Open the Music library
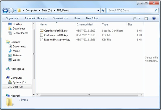Screen dimensions: 161x110 (x=16, y=51)
